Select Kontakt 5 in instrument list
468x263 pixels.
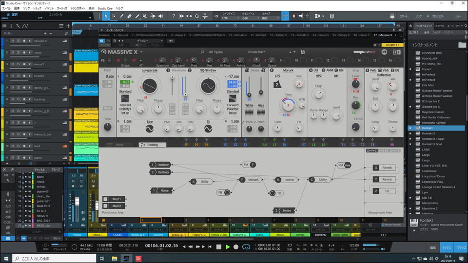tap(429, 133)
